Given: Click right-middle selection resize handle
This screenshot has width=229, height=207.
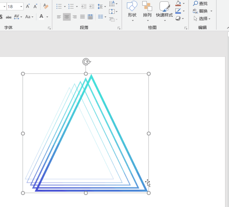Looking at the screenshot, I should pyautogui.click(x=149, y=133).
